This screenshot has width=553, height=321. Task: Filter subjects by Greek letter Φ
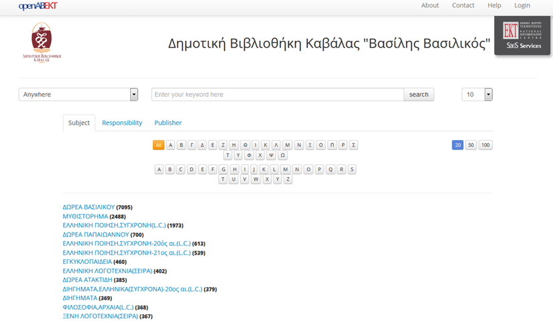(x=249, y=155)
